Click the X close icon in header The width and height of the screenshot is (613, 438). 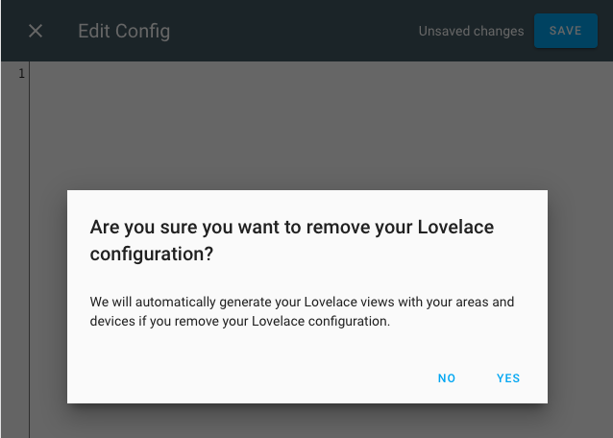click(x=36, y=31)
